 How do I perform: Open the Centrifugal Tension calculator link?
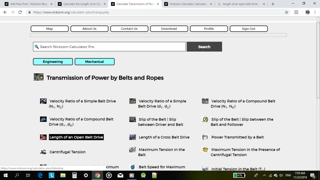[x=67, y=152]
